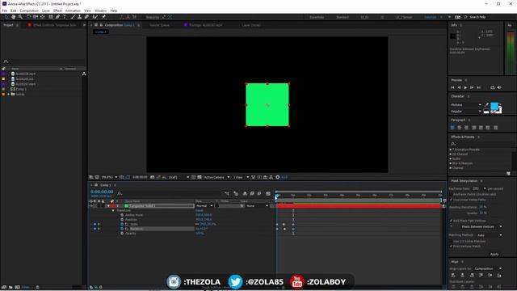Click the eyedropper in Character panel
The height and width of the screenshot is (291, 517).
tap(486, 104)
